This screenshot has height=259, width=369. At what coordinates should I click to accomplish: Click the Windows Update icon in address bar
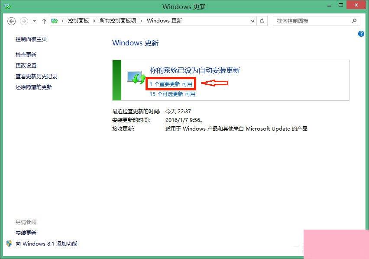(55, 21)
